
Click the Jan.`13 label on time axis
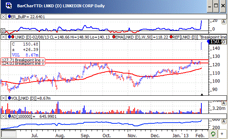click(181, 136)
